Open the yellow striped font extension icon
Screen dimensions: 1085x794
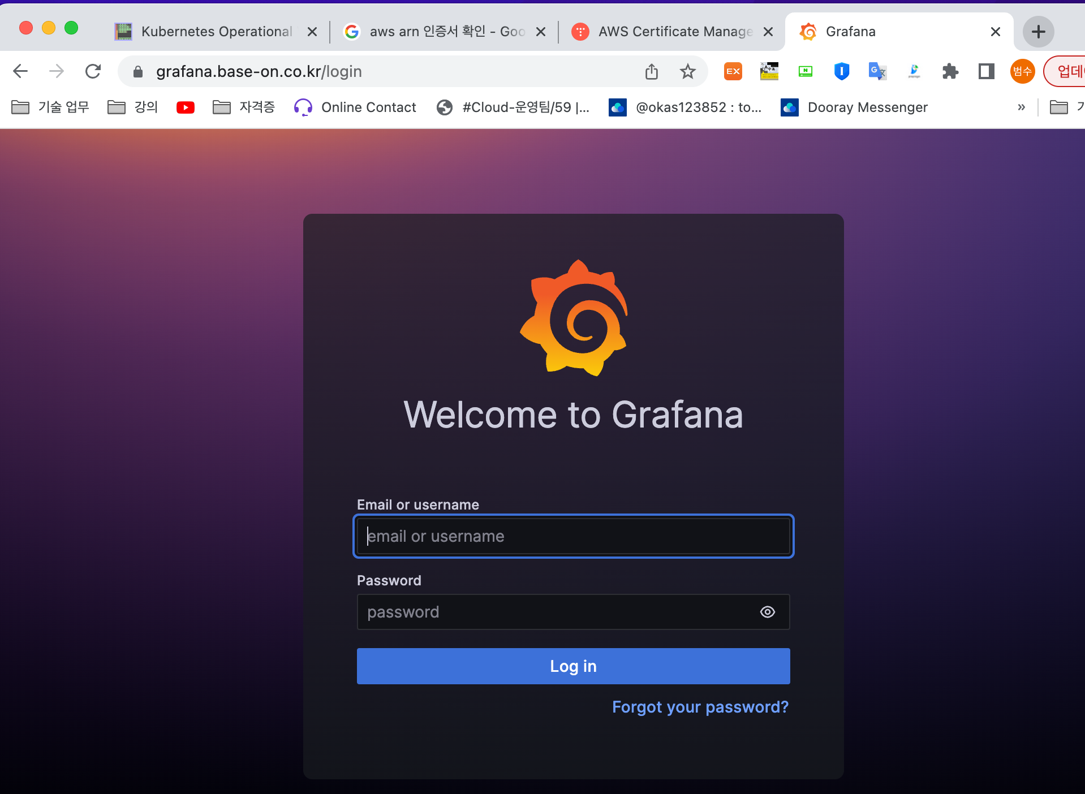pyautogui.click(x=769, y=71)
